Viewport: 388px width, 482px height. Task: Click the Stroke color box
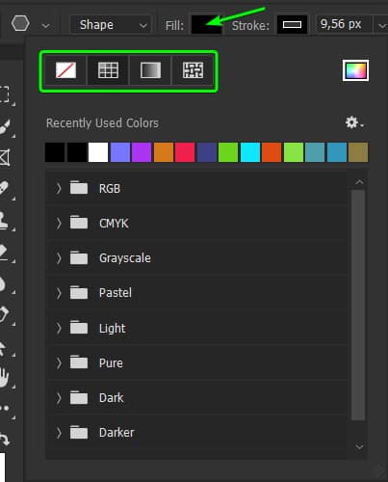(x=292, y=25)
